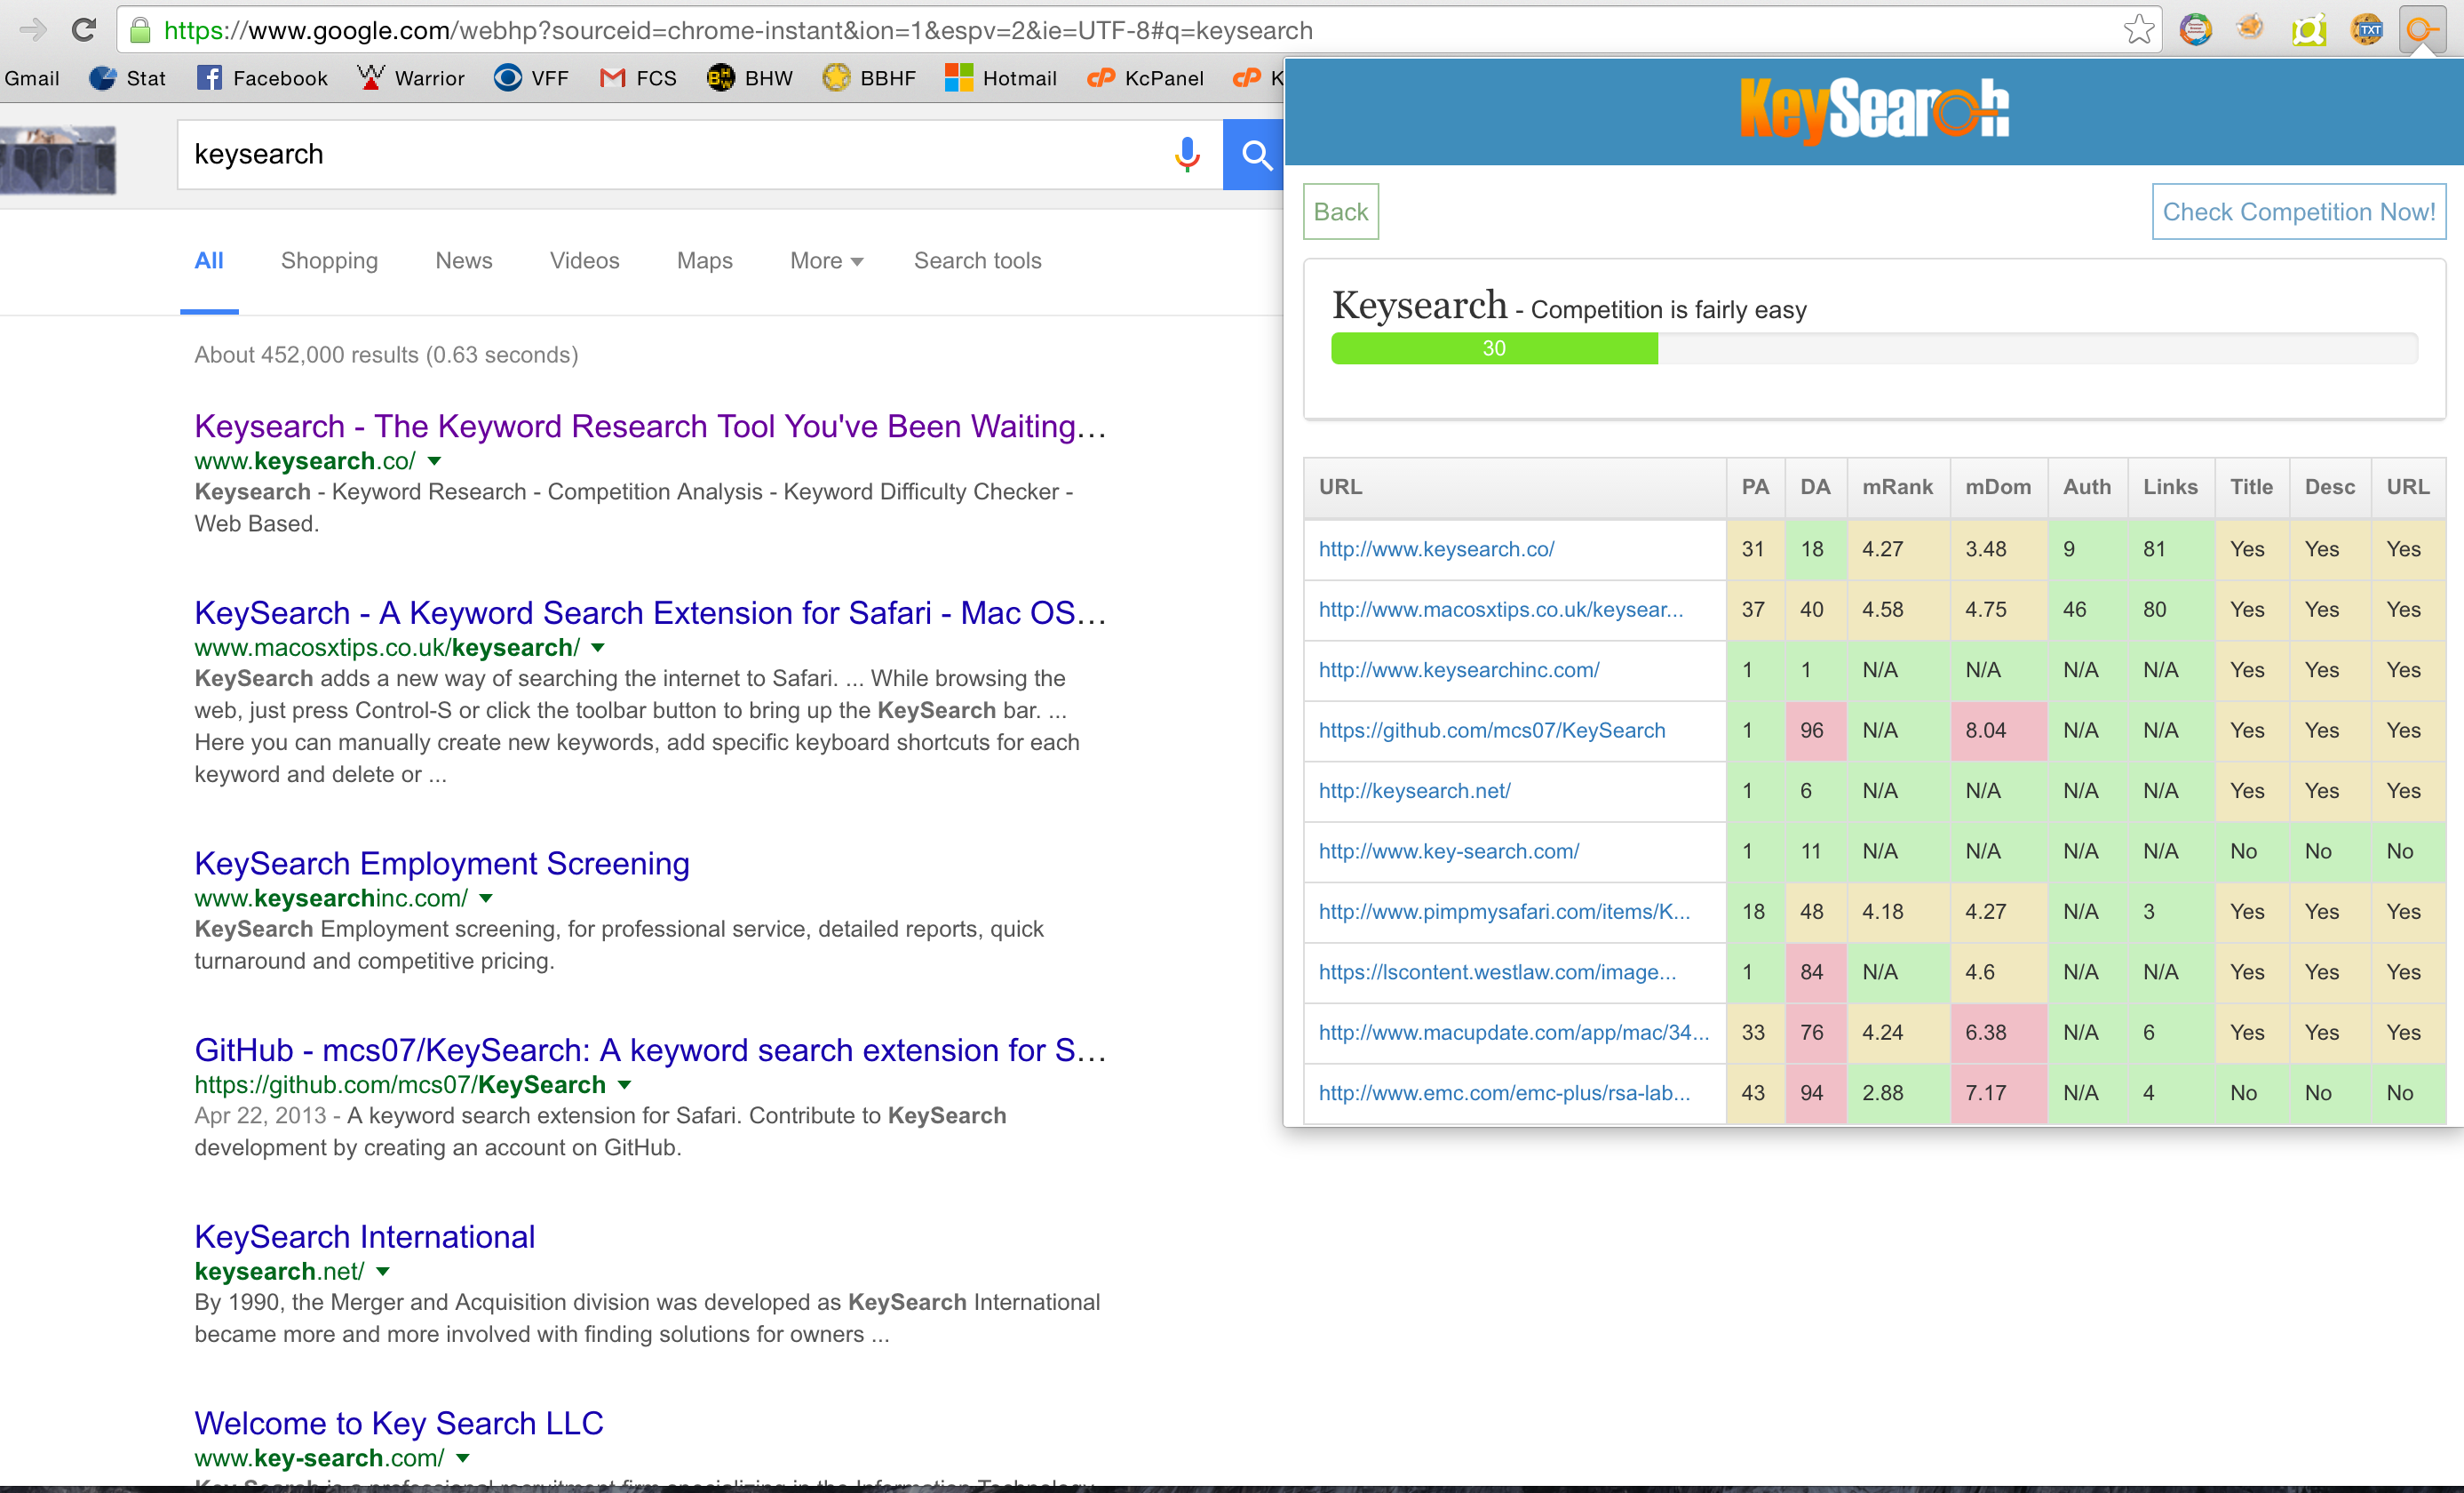2464x1493 pixels.
Task: Open the Warrior bookmark
Action: point(411,78)
